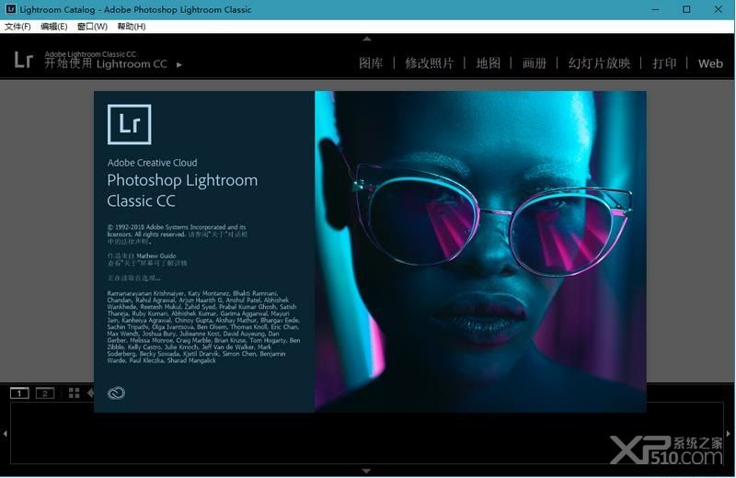This screenshot has height=478, width=736.
Task: Click the arrow next to 开始使用 Lightroom CC
Action: pyautogui.click(x=179, y=64)
